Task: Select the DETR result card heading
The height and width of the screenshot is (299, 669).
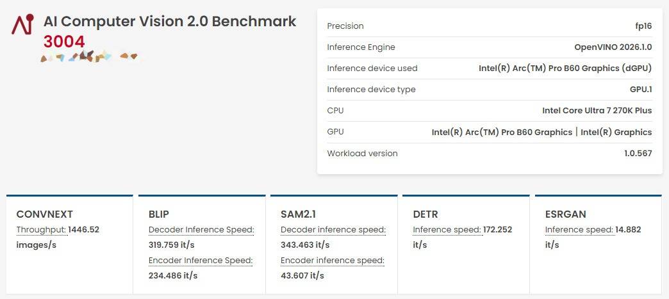Action: tap(425, 214)
